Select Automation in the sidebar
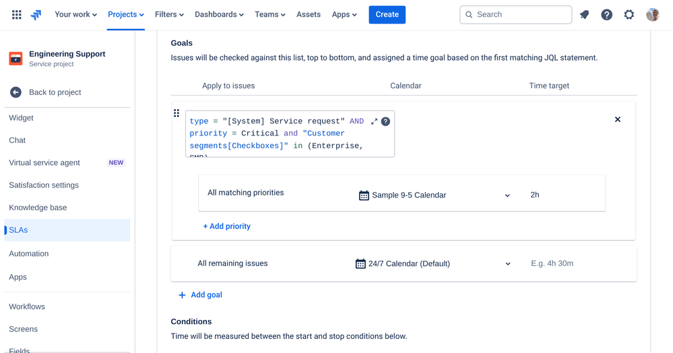 click(x=29, y=254)
